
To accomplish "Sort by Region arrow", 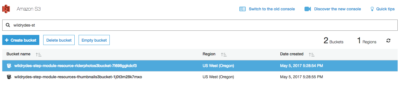I will tap(224, 54).
